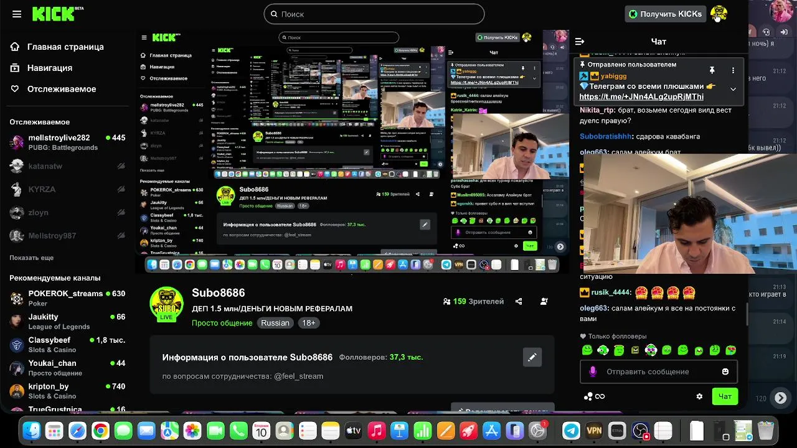
Task: Focus the Отправить сообщение input field
Action: [659, 371]
